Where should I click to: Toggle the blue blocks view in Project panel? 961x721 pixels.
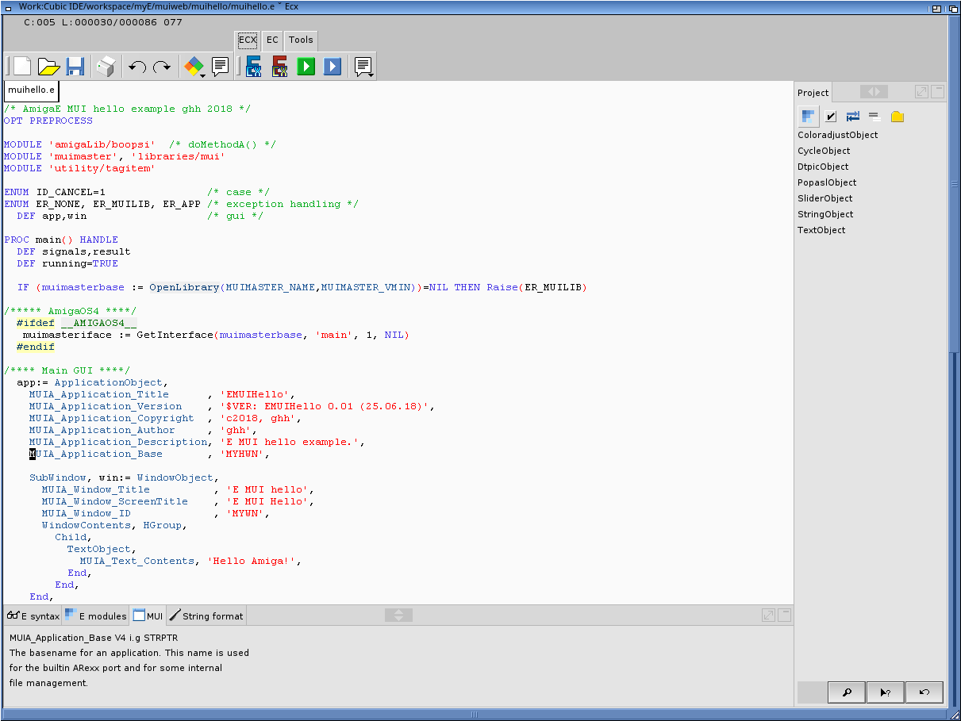coord(808,117)
